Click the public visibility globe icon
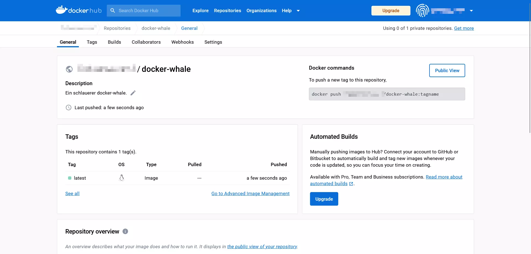531x254 pixels. 69,69
